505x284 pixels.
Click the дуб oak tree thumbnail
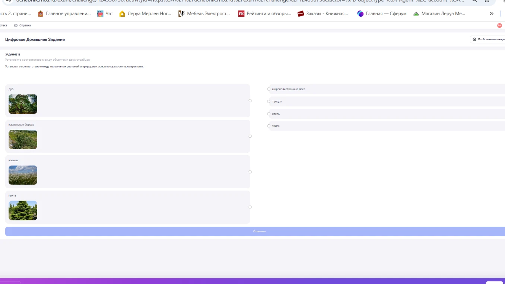click(23, 104)
